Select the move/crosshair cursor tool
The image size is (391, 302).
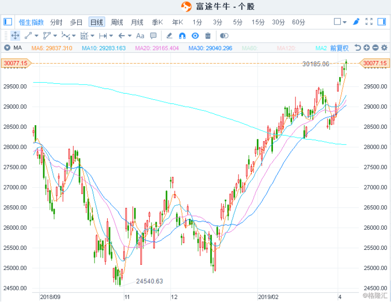click(15, 36)
